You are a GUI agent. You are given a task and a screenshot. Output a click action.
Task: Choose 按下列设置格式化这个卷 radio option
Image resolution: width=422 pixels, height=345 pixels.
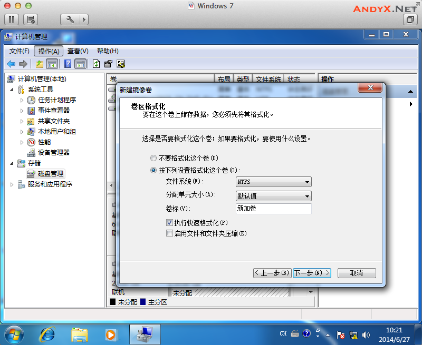click(154, 170)
